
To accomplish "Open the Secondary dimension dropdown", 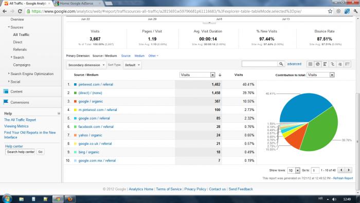I will pyautogui.click(x=86, y=65).
